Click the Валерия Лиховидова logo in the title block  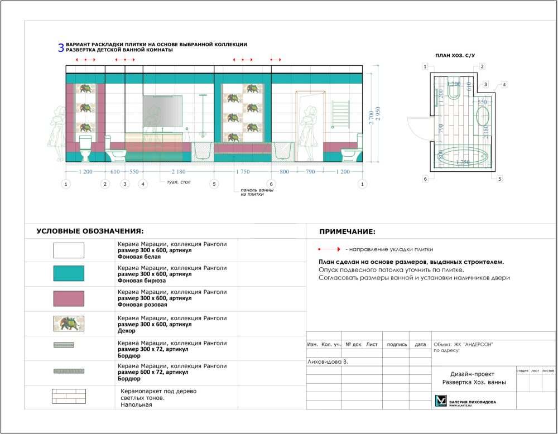[441, 401]
